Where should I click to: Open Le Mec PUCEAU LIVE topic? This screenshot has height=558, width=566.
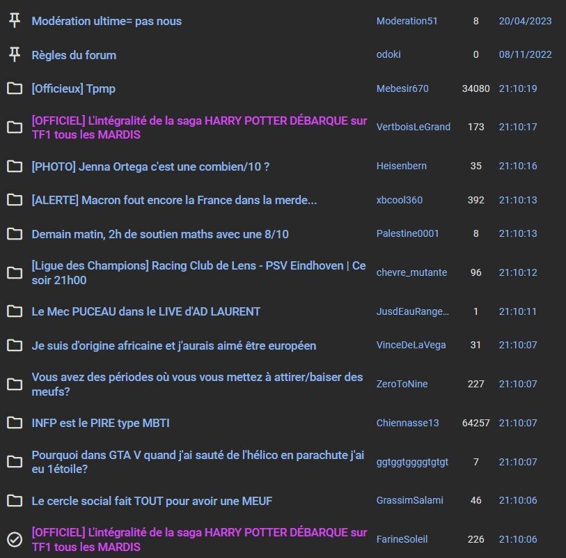click(x=146, y=311)
